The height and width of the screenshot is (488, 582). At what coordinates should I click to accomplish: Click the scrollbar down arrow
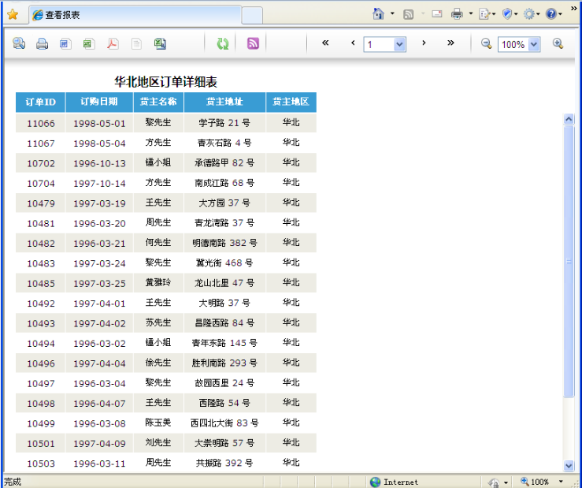(569, 465)
